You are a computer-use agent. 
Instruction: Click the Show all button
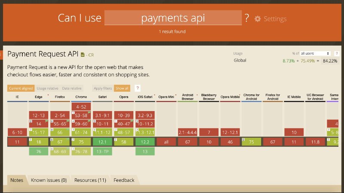(x=122, y=88)
